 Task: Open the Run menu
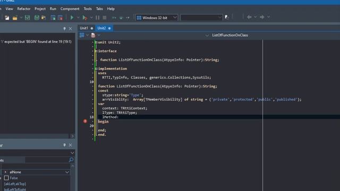53,9
